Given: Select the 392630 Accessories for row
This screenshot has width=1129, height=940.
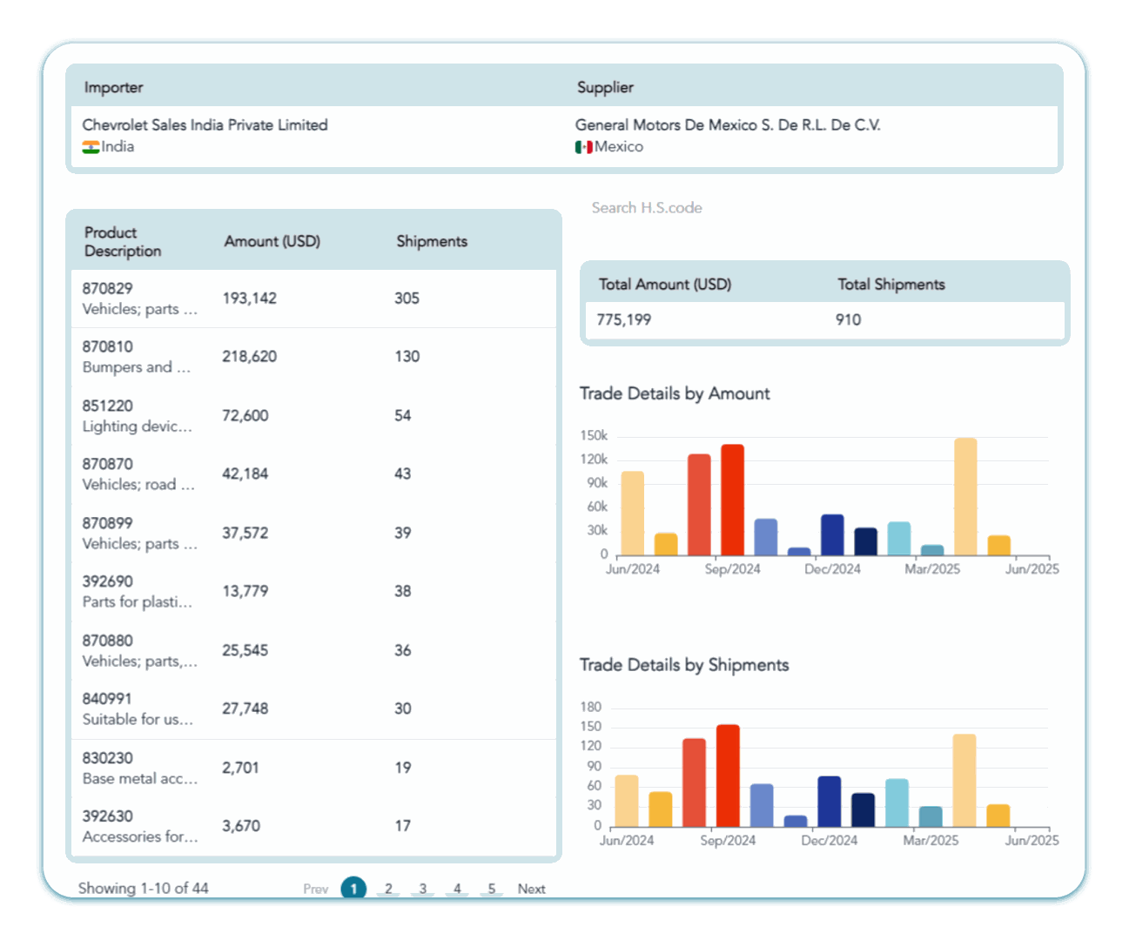Looking at the screenshot, I should (x=313, y=827).
